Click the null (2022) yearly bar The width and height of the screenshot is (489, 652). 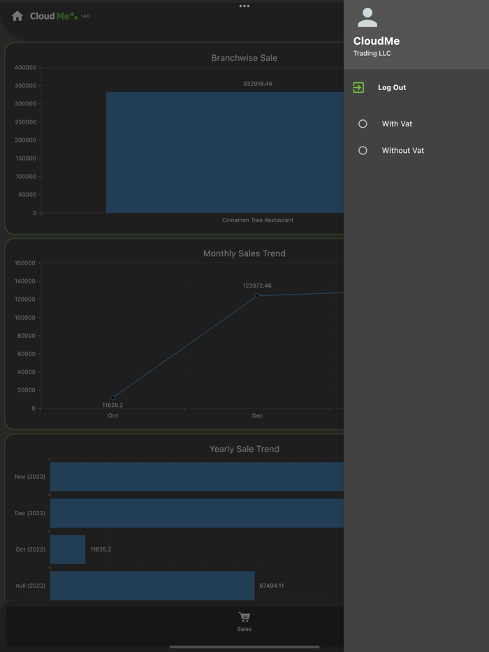point(152,586)
